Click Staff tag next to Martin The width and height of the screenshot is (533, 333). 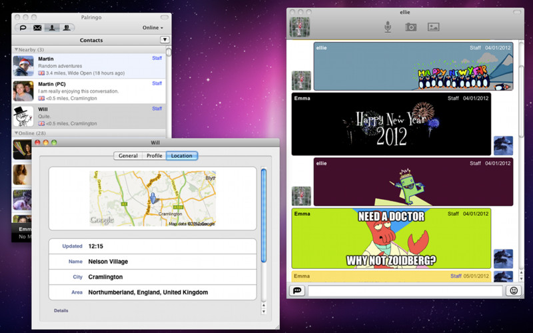157,58
